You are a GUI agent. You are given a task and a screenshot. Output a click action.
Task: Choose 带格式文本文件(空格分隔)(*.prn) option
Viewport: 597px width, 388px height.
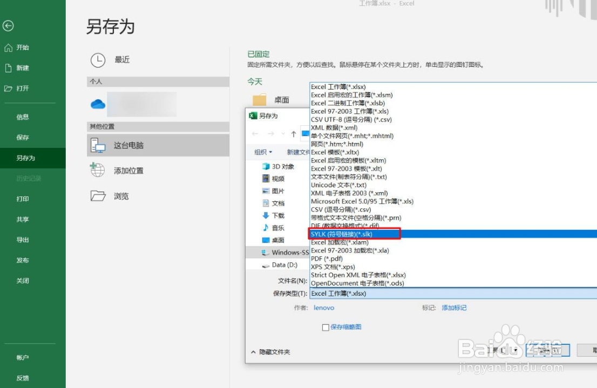(x=356, y=218)
